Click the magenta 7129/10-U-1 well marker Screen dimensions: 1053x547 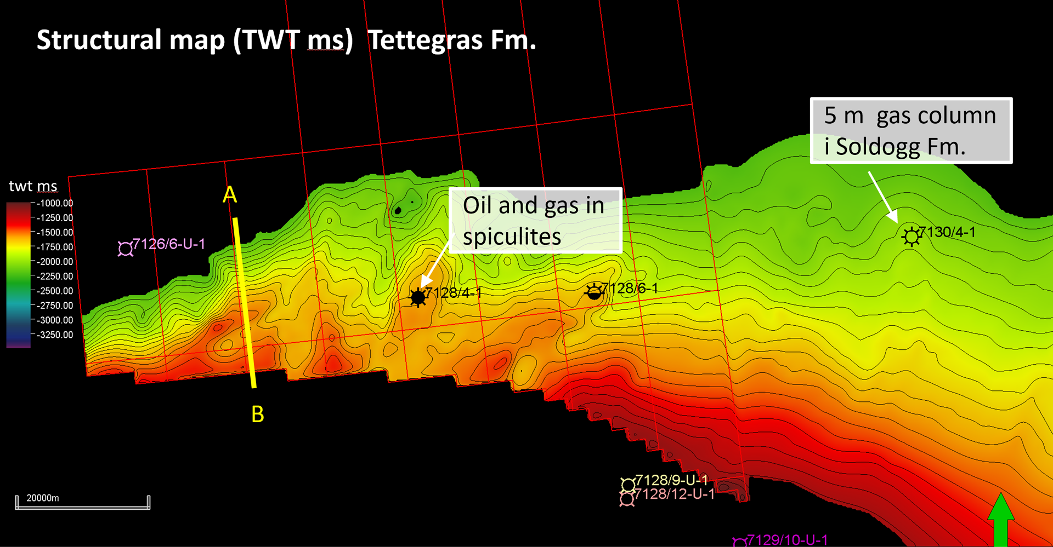coord(740,542)
